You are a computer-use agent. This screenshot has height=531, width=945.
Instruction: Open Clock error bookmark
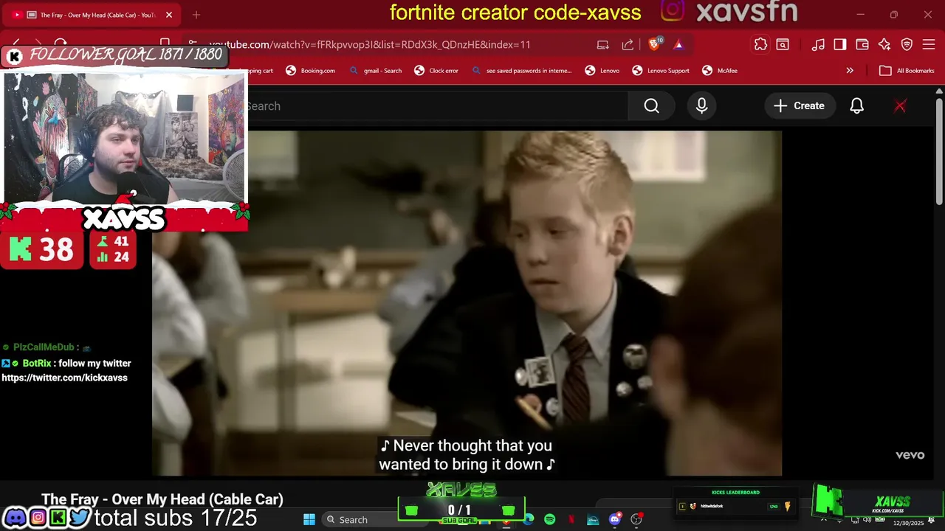point(436,71)
